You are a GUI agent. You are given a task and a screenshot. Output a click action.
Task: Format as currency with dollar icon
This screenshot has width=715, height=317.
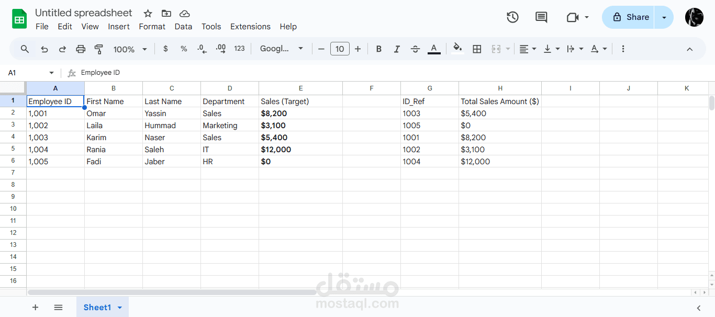[166, 49]
